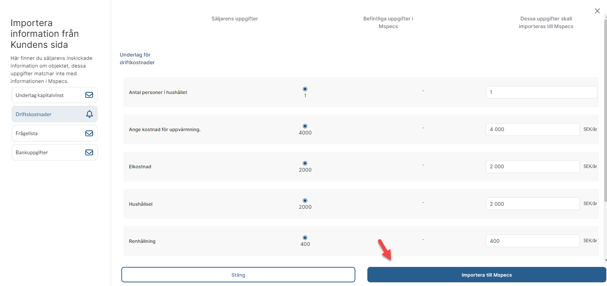Select seller's value 2000 for Elkostnad
This screenshot has height=286, width=607.
pyautogui.click(x=305, y=163)
